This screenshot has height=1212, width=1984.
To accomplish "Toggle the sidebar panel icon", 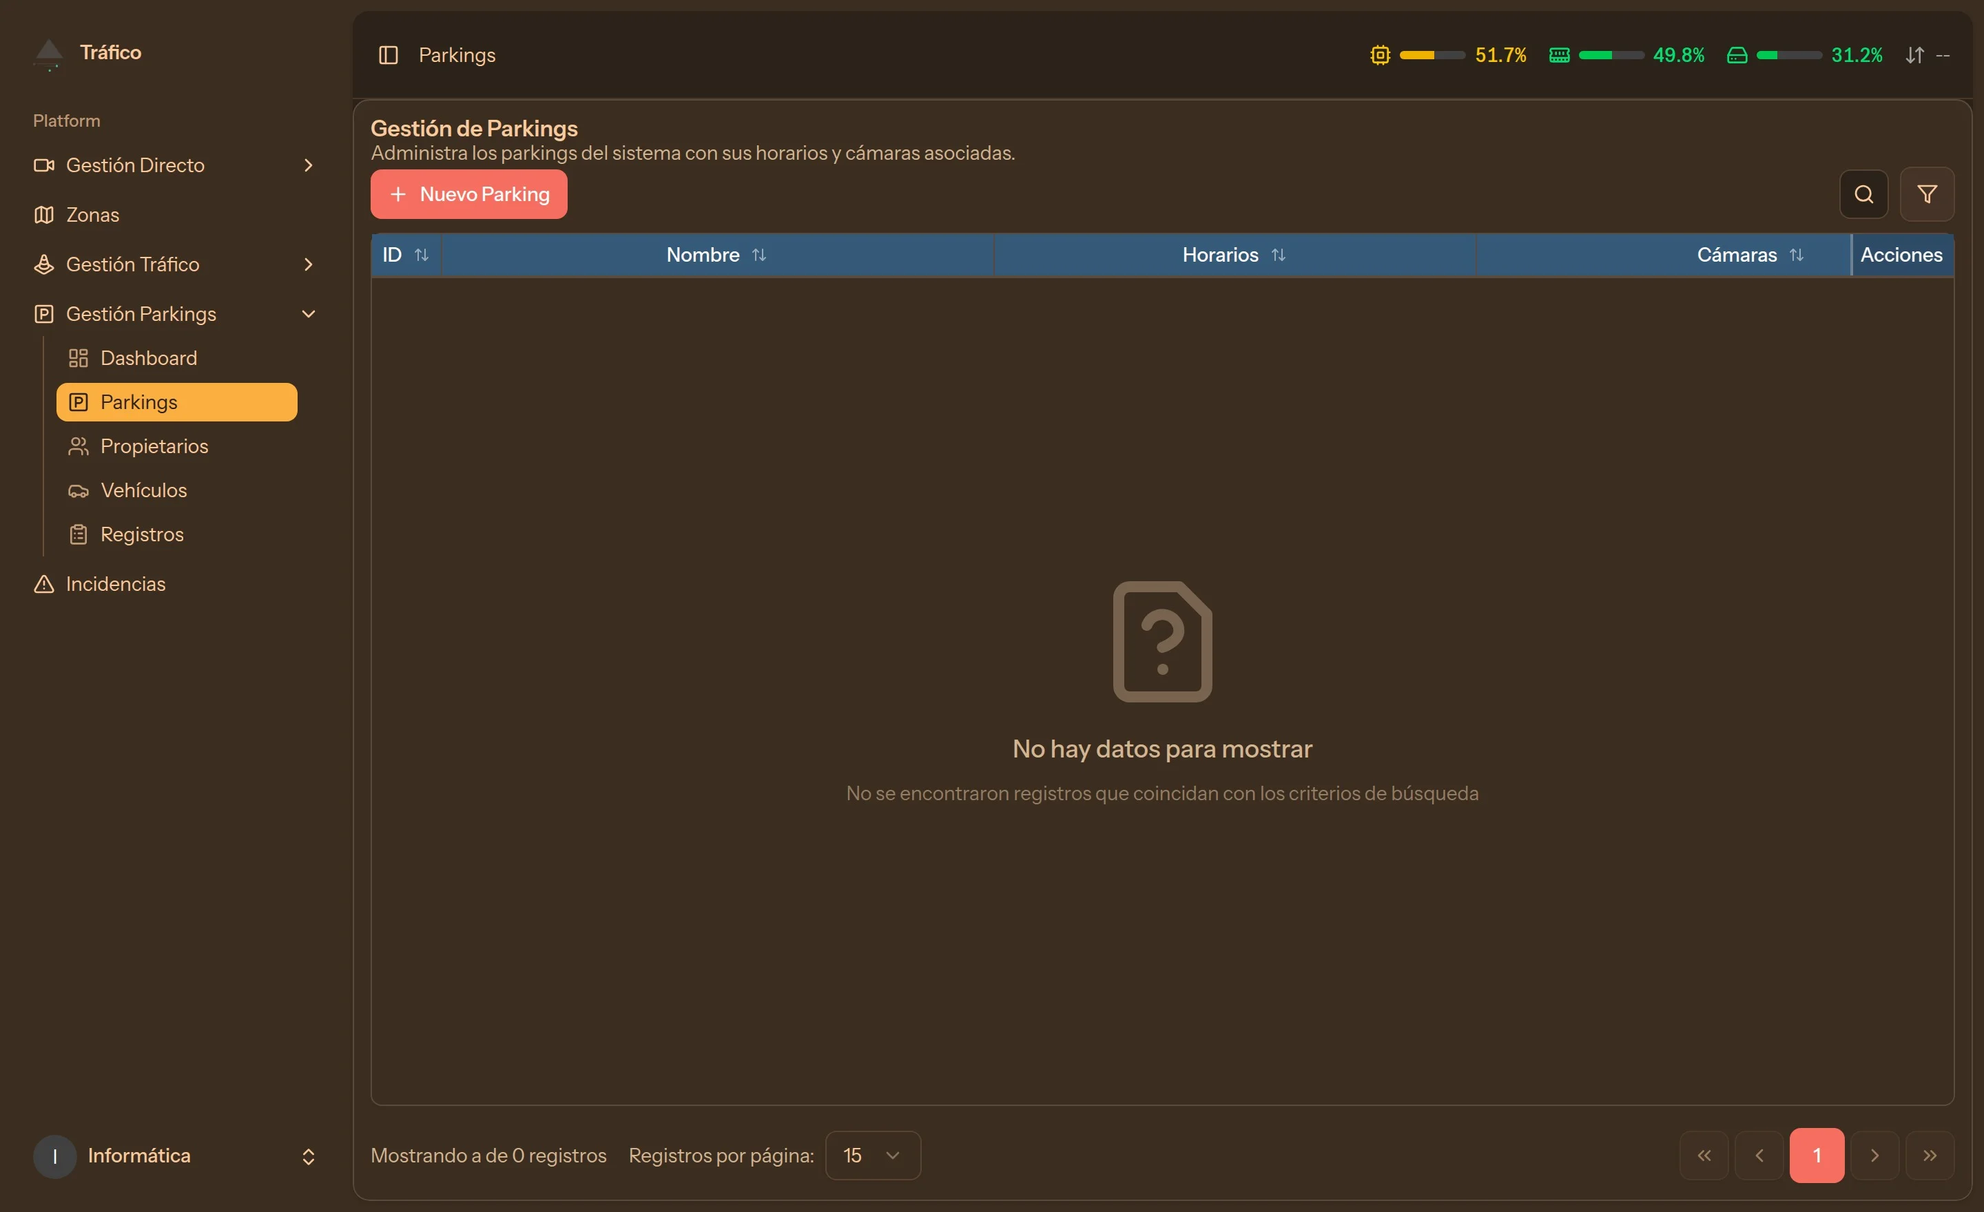I will (x=388, y=54).
